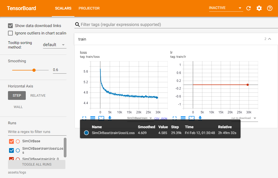Switch to the PROJECTOR tab
This screenshot has width=278, height=178.
[x=89, y=8]
